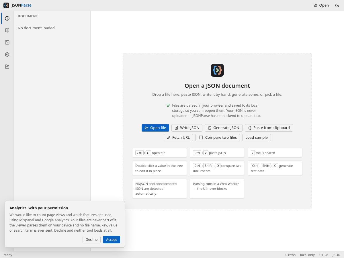Click the Generate JSON button
The height and width of the screenshot is (258, 344).
tap(224, 128)
